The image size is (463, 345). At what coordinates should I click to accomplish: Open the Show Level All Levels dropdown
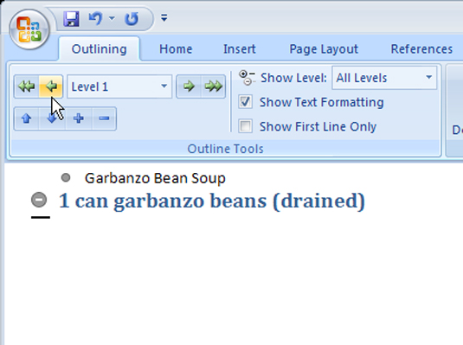coord(384,78)
